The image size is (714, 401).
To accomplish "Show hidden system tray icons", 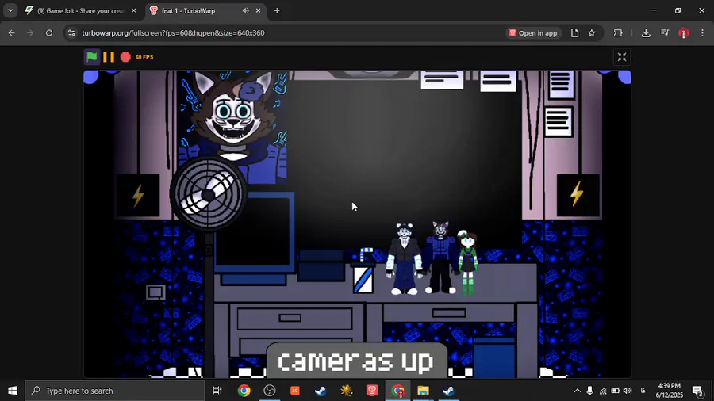I will tap(577, 391).
